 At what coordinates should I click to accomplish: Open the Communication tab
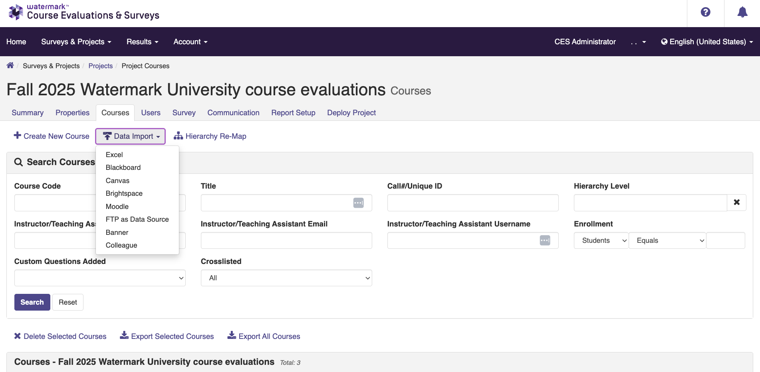(x=233, y=113)
